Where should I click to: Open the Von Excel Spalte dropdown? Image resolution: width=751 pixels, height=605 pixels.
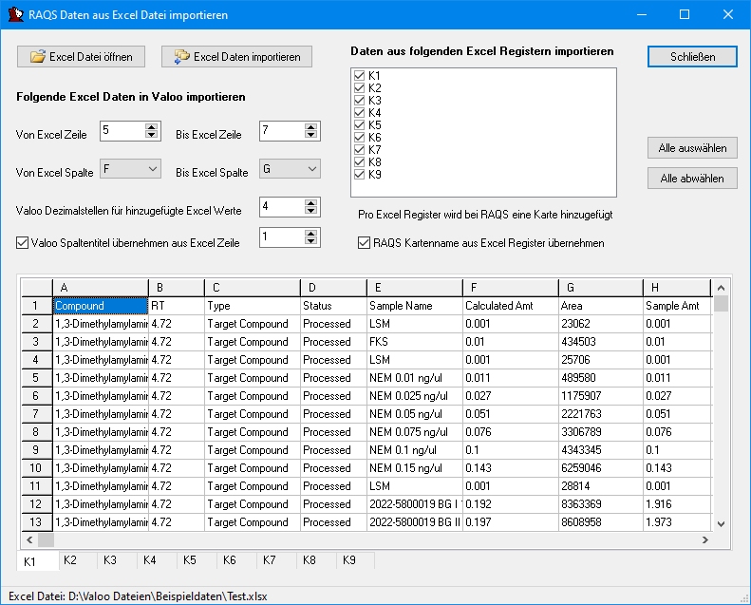[152, 169]
